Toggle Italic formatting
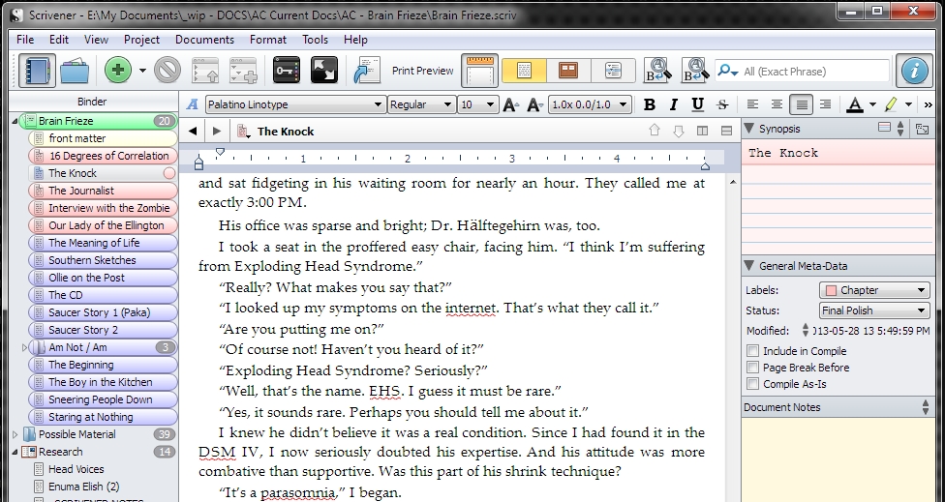This screenshot has width=945, height=502. 673,104
